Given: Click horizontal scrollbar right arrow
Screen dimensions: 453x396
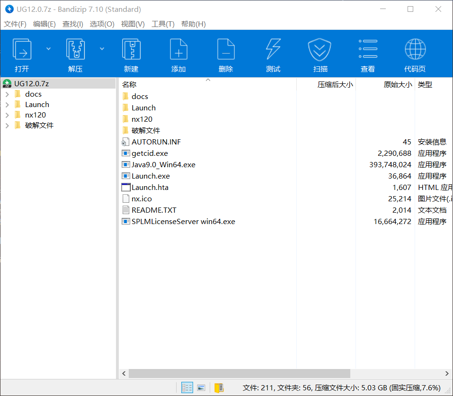Looking at the screenshot, I should coord(447,373).
